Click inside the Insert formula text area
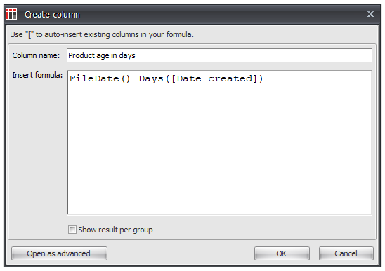The height and width of the screenshot is (271, 385). pyautogui.click(x=219, y=143)
